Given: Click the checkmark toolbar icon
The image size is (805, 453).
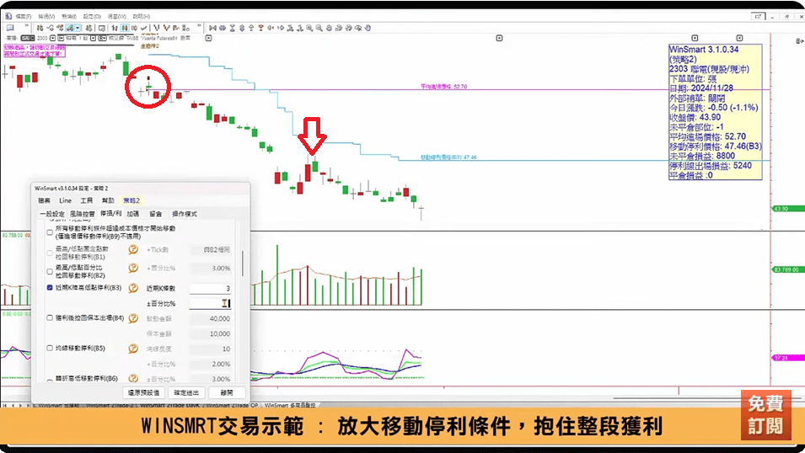Looking at the screenshot, I should coord(144,28).
